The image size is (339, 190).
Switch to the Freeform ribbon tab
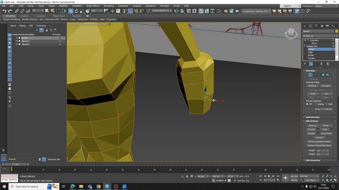point(24,16)
